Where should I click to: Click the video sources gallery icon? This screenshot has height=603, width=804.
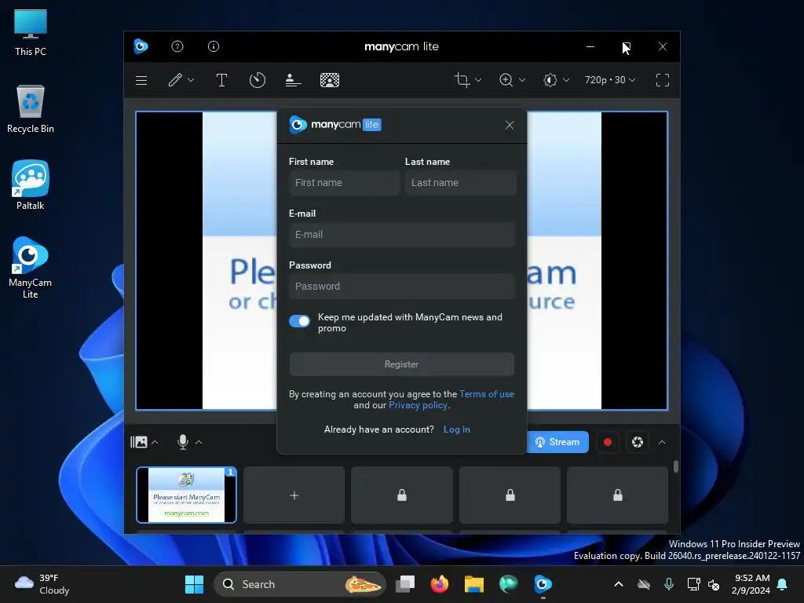pos(139,442)
